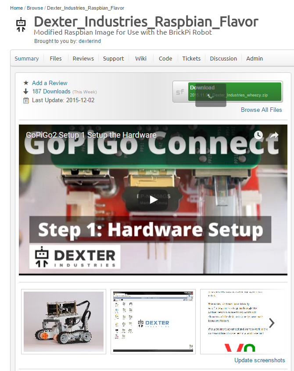Image resolution: width=294 pixels, height=371 pixels.
Task: Click the calendar icon beside Last Update
Action: click(26, 100)
